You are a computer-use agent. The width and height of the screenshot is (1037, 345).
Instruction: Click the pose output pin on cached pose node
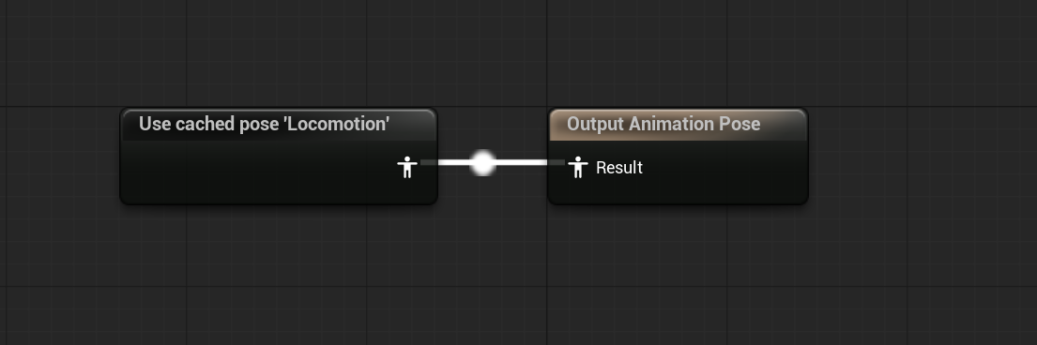(407, 167)
